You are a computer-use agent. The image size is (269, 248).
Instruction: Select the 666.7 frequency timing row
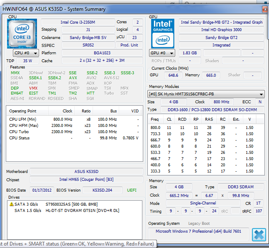coord(206,140)
